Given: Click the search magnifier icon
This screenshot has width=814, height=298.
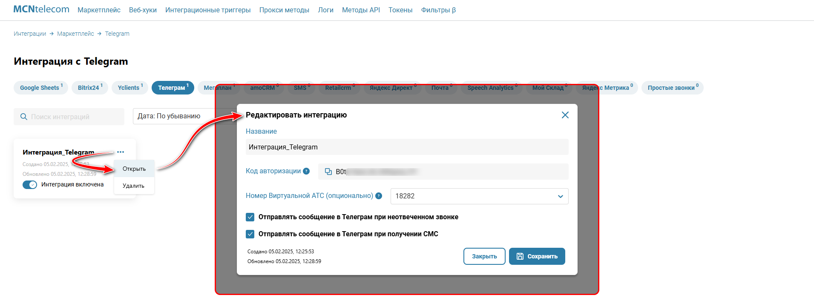Looking at the screenshot, I should pyautogui.click(x=24, y=117).
